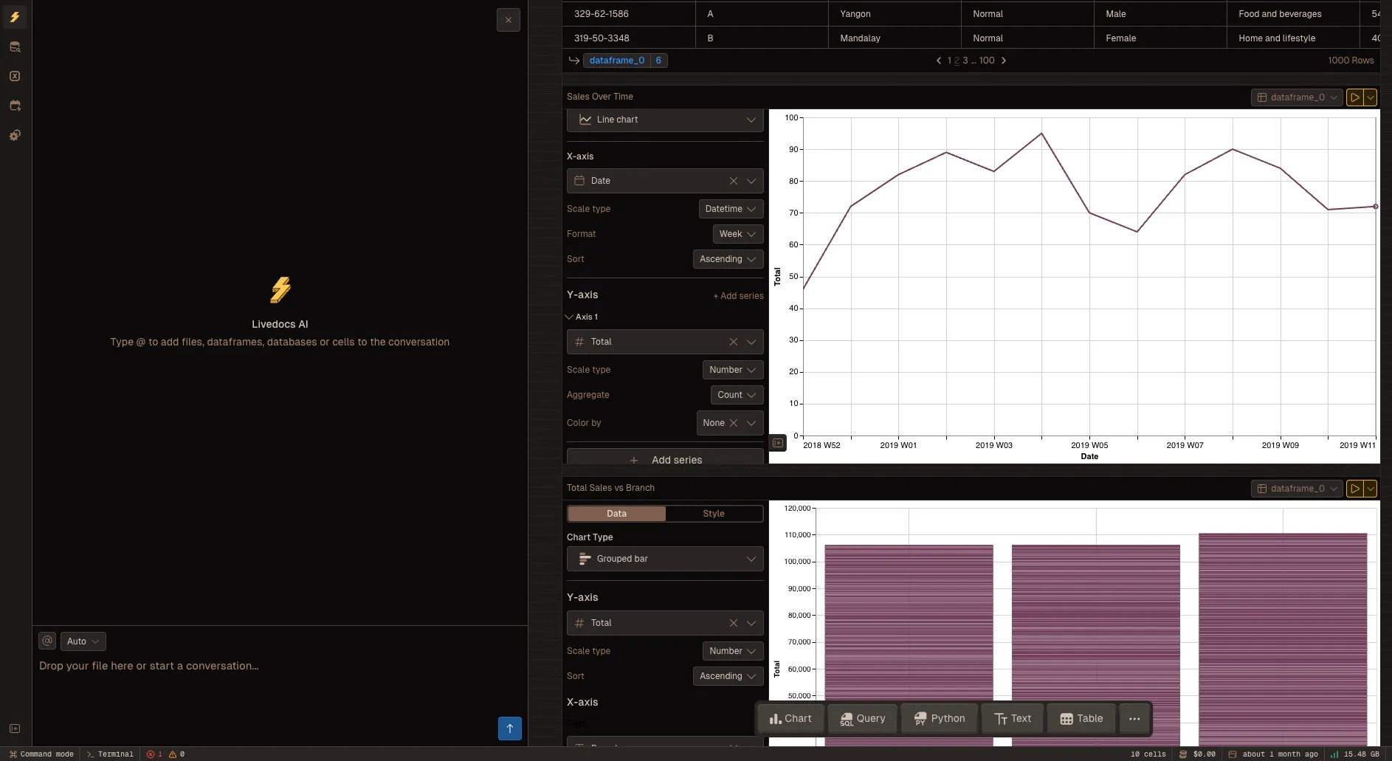The image size is (1392, 761).
Task: Clear the Total field on the Y-axis
Action: pyautogui.click(x=734, y=342)
